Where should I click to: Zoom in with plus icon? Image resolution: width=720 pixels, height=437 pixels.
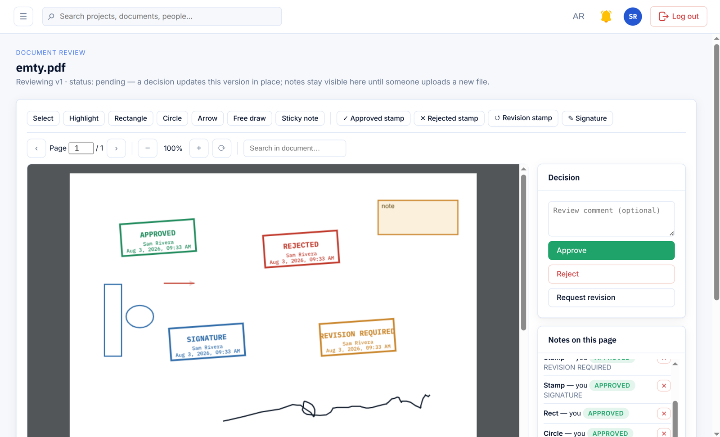click(199, 149)
